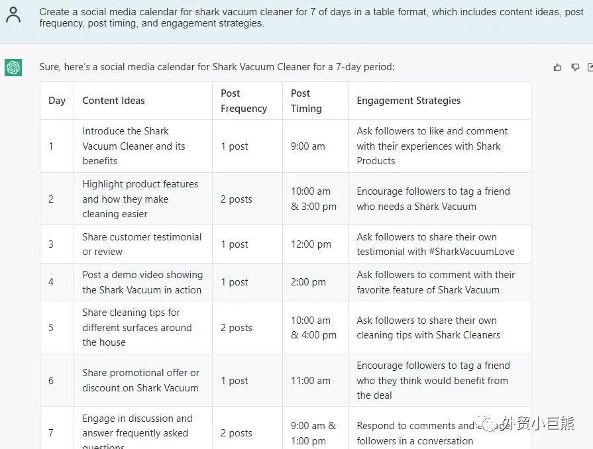Click the 'Share promotional offer' content cell
This screenshot has width=593, height=449.
140,381
